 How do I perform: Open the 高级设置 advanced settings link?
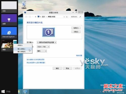coord(79,55)
